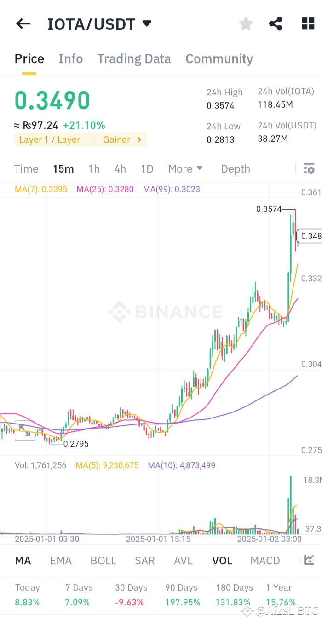Open the share options
The image size is (322, 621).
tap(276, 23)
